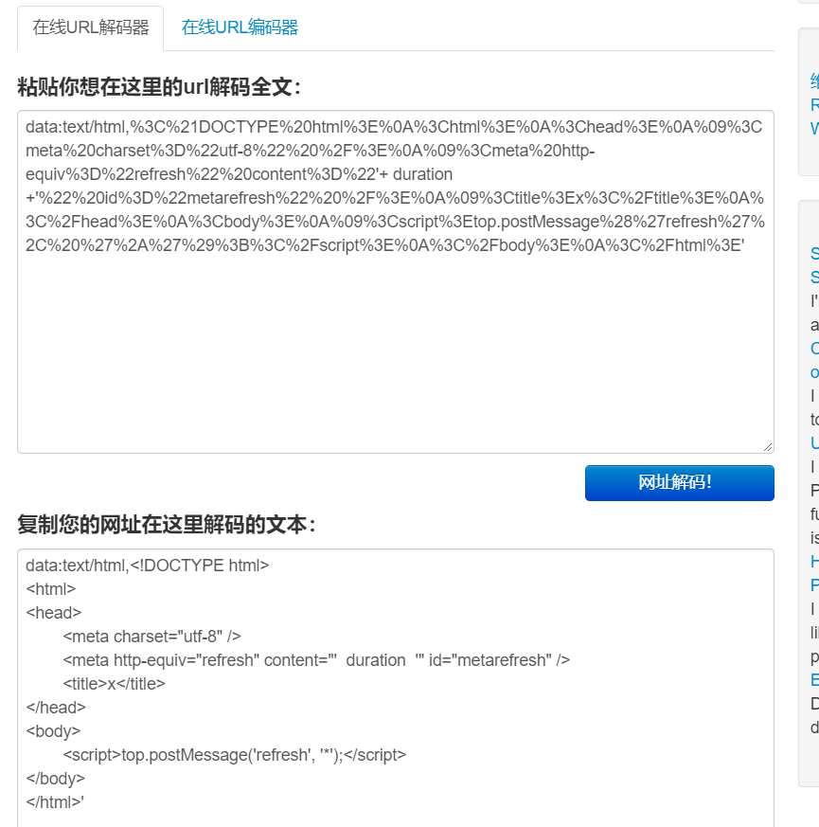The image size is (819, 827).
Task: Click the decoded </head> line
Action: 56,708
